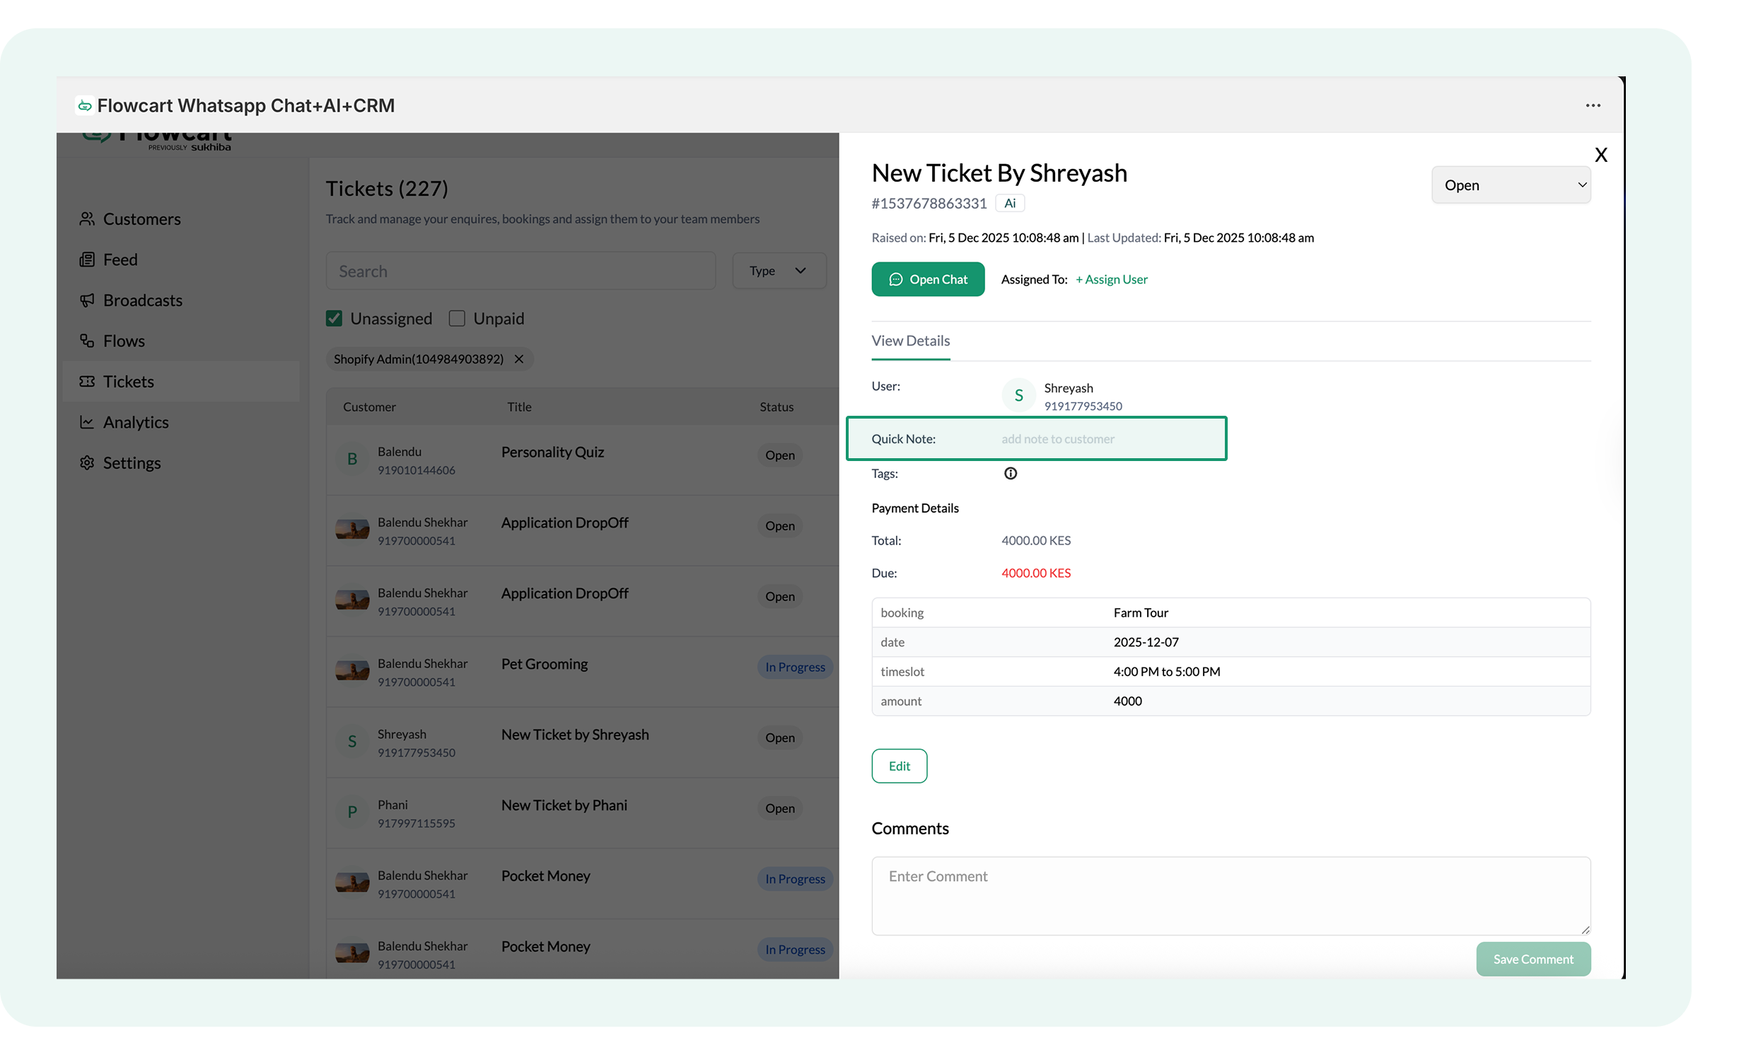Go to Tickets in the sidebar
The height and width of the screenshot is (1055, 1751).
point(128,382)
